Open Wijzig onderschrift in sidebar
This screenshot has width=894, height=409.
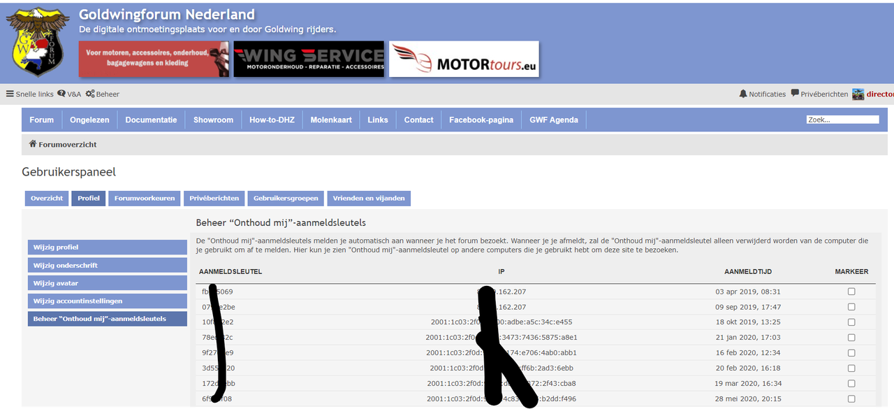(108, 265)
